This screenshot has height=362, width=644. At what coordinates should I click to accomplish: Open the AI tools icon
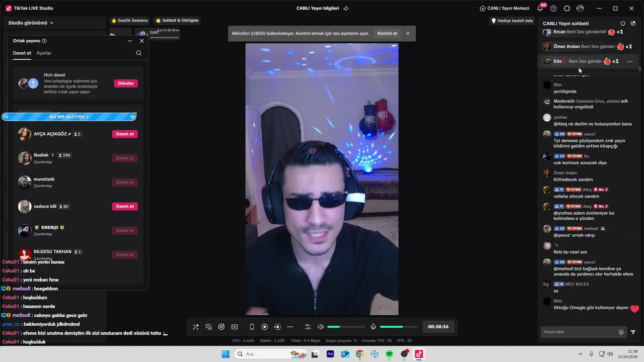221,327
